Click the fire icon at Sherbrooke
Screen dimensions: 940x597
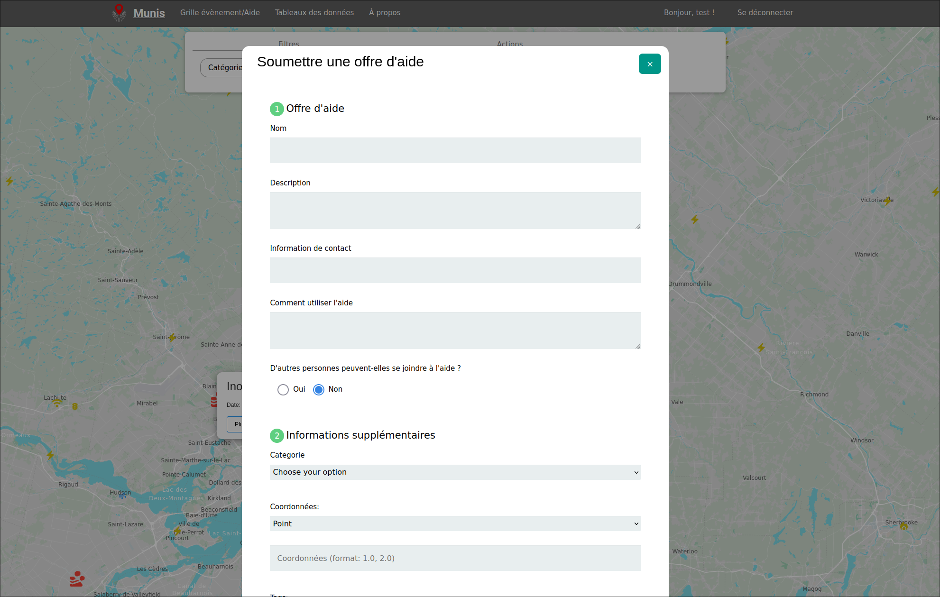pyautogui.click(x=903, y=527)
